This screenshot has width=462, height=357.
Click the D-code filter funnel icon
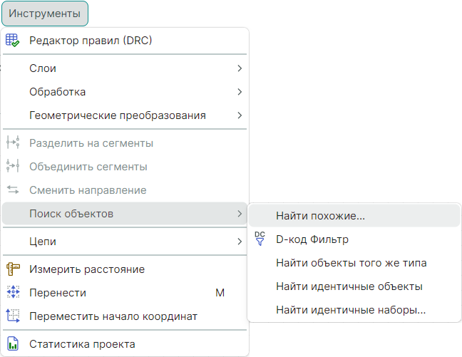pos(260,239)
